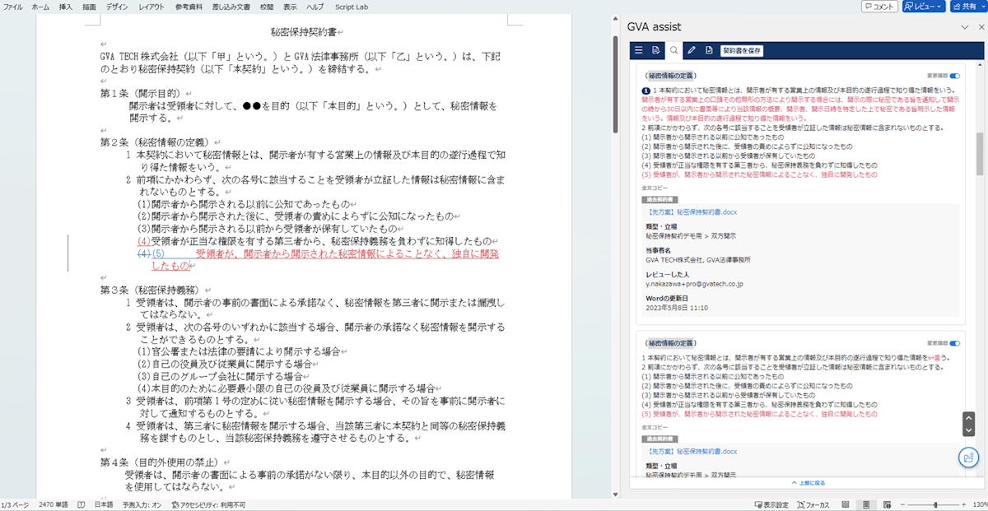Viewport: 988px width, 511px height.
Task: Open GVA assist task pane options chevron
Action: (964, 27)
